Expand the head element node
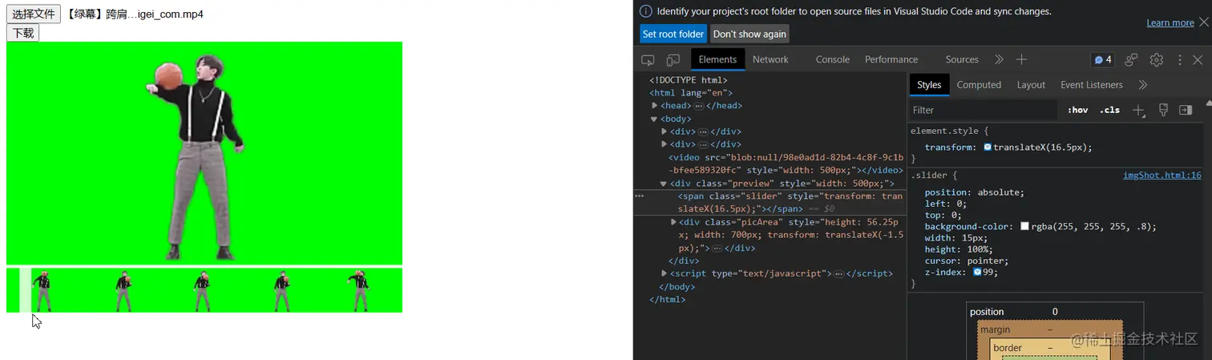This screenshot has width=1212, height=360. coord(655,105)
